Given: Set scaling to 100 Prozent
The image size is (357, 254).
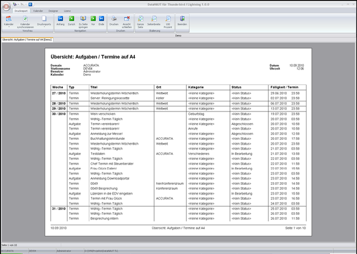Looking at the screenshot, I should click(x=168, y=22).
